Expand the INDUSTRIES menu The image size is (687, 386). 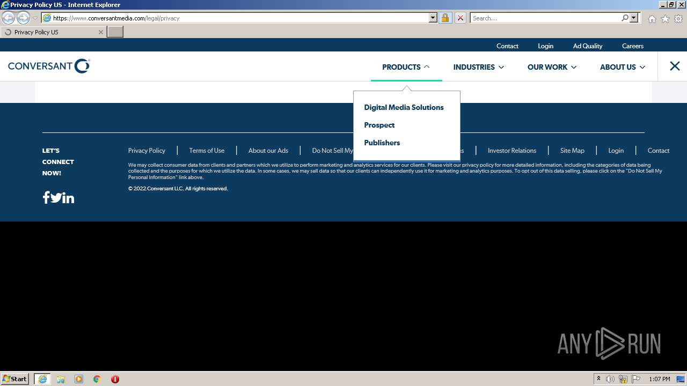pyautogui.click(x=478, y=67)
